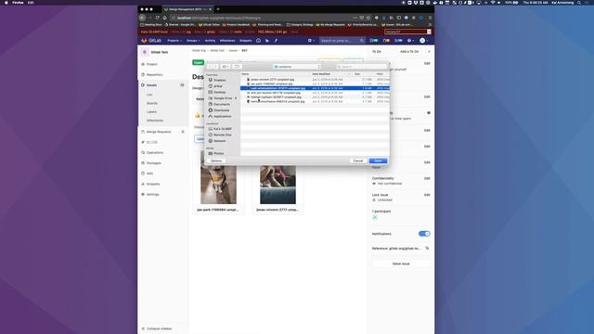Click the GitLab search or jump field
The image size is (594, 334).
click(342, 41)
